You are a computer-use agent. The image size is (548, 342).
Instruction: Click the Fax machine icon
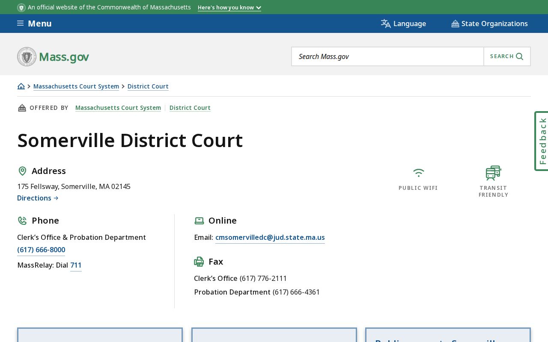tap(199, 262)
